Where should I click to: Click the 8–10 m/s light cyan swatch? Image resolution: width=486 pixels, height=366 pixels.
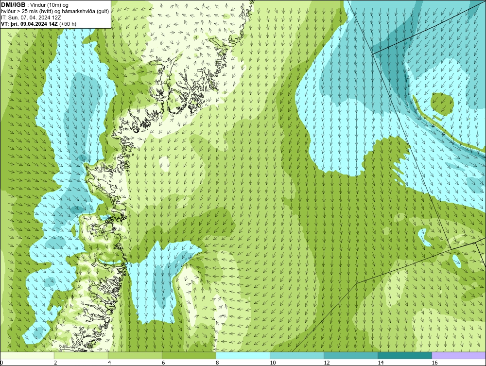[243, 355]
